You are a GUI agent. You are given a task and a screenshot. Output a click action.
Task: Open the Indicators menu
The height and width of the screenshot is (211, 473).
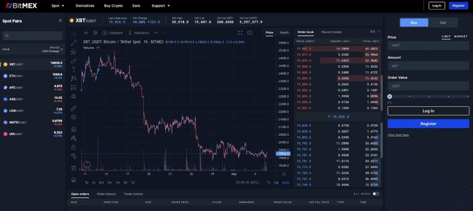[139, 33]
